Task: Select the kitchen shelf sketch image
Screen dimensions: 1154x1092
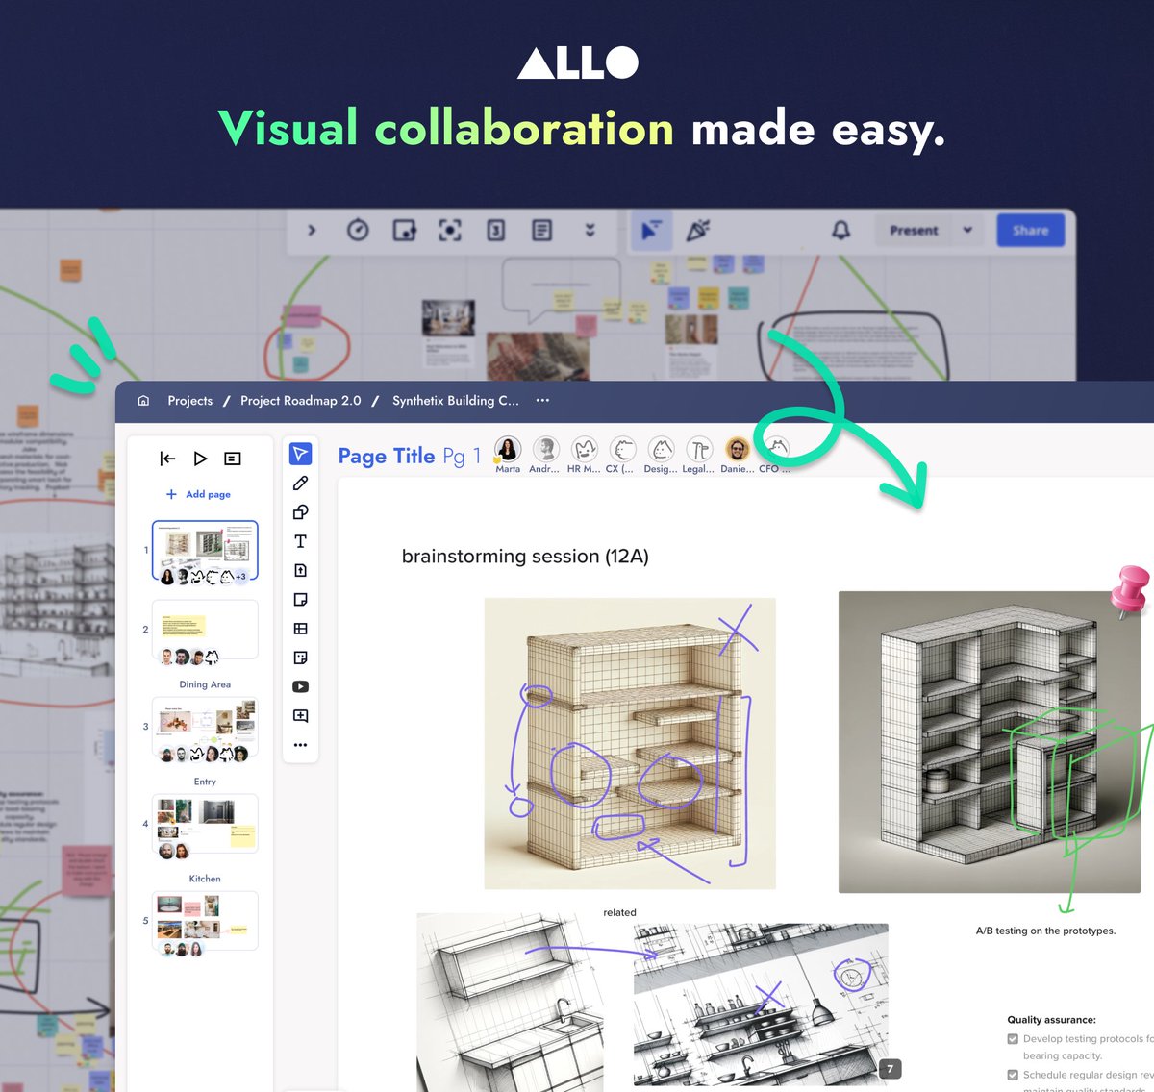Action: pos(761,1005)
